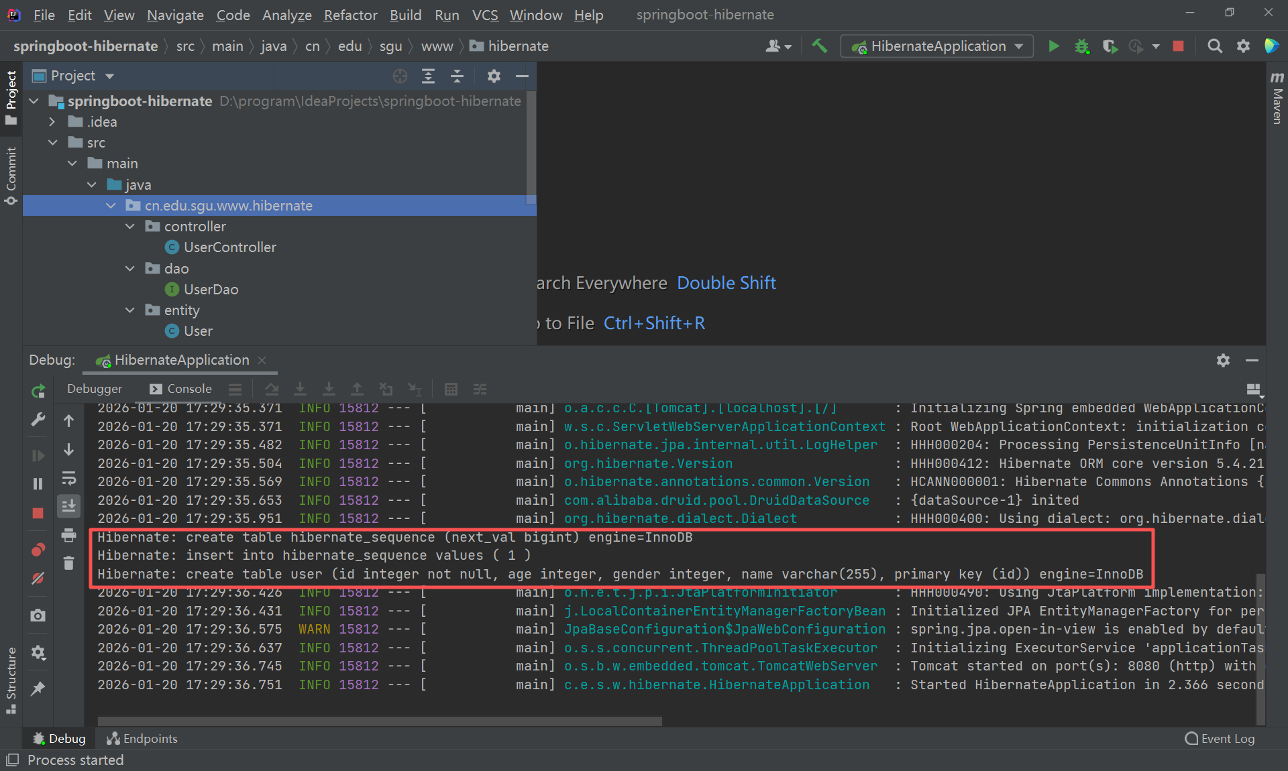This screenshot has width=1288, height=771.
Task: Clear all console output with trash icon
Action: [x=68, y=563]
